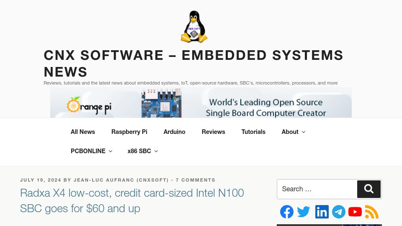Open author Jean-Luc Aufranc (CNXSoft) link
402x226 pixels.
pyautogui.click(x=121, y=180)
